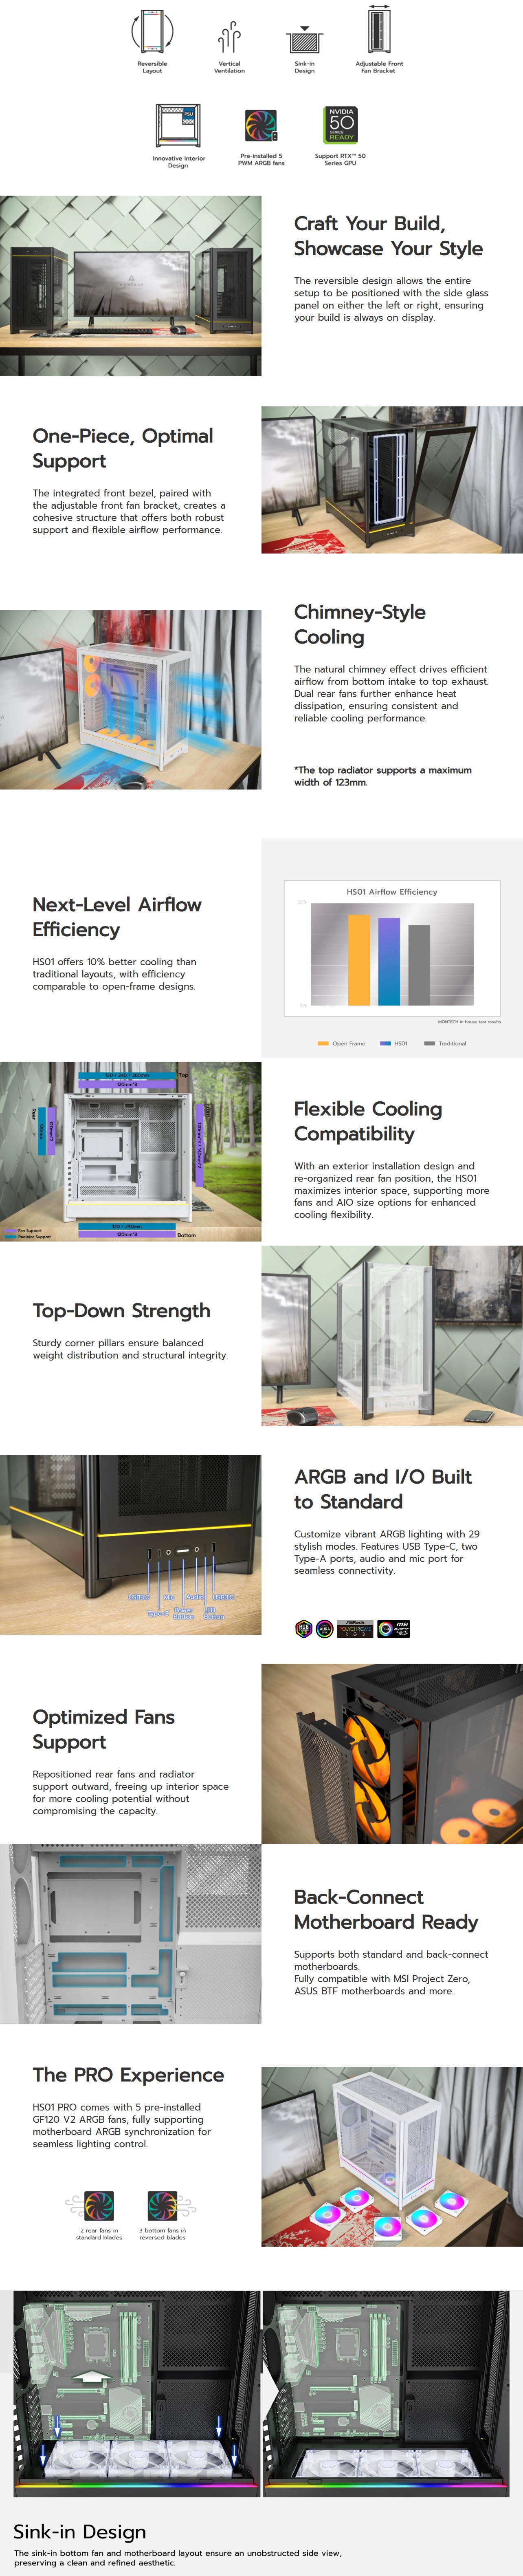Click the RGB Fusion 2.0 logo

(304, 1629)
